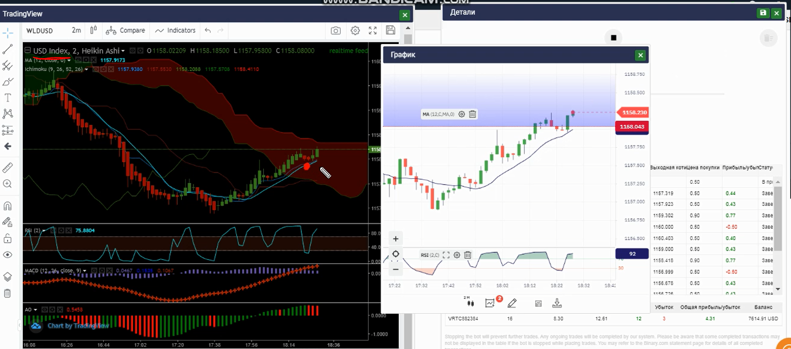The image size is (791, 349).
Task: Change the 2m timeframe interval
Action: [x=76, y=31]
